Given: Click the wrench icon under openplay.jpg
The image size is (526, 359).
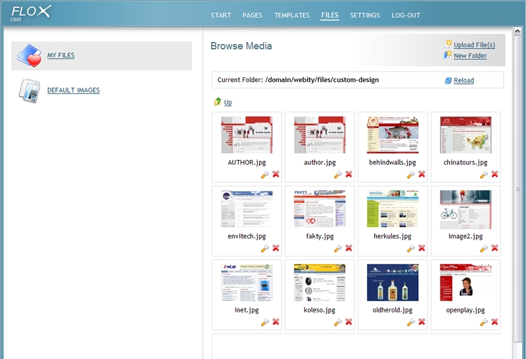Looking at the screenshot, I should [x=484, y=322].
